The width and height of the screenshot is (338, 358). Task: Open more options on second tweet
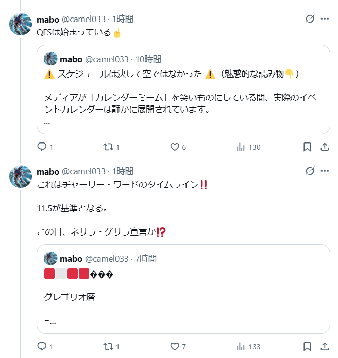(325, 171)
